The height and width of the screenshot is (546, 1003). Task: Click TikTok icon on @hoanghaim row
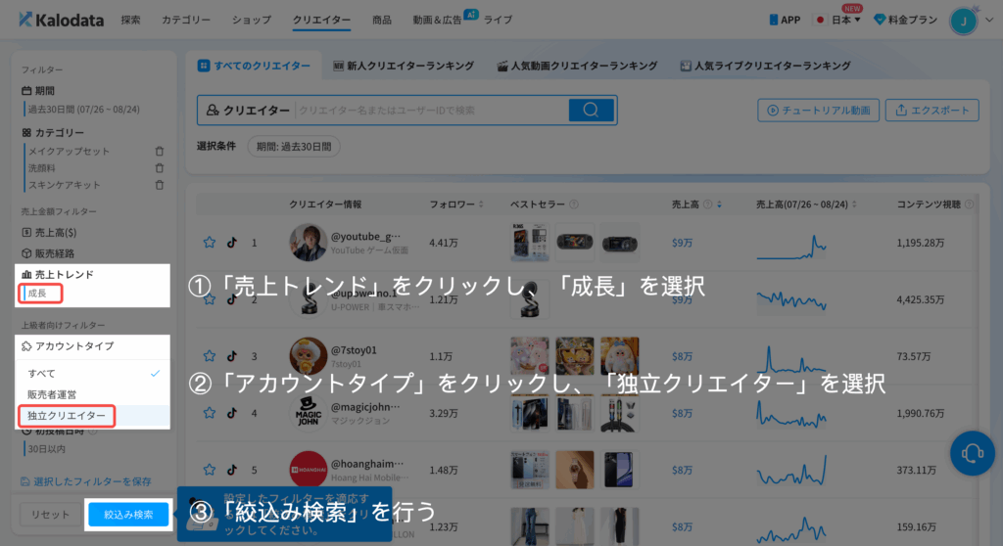pyautogui.click(x=231, y=470)
